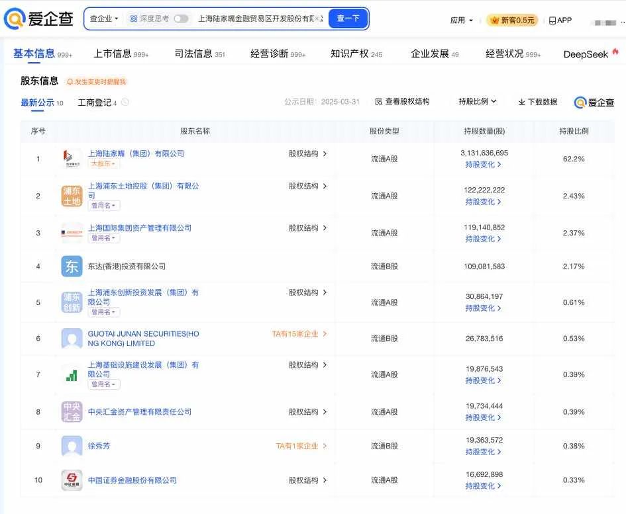
Task: Expand the 大股东 tag dropdown
Action: [103, 164]
